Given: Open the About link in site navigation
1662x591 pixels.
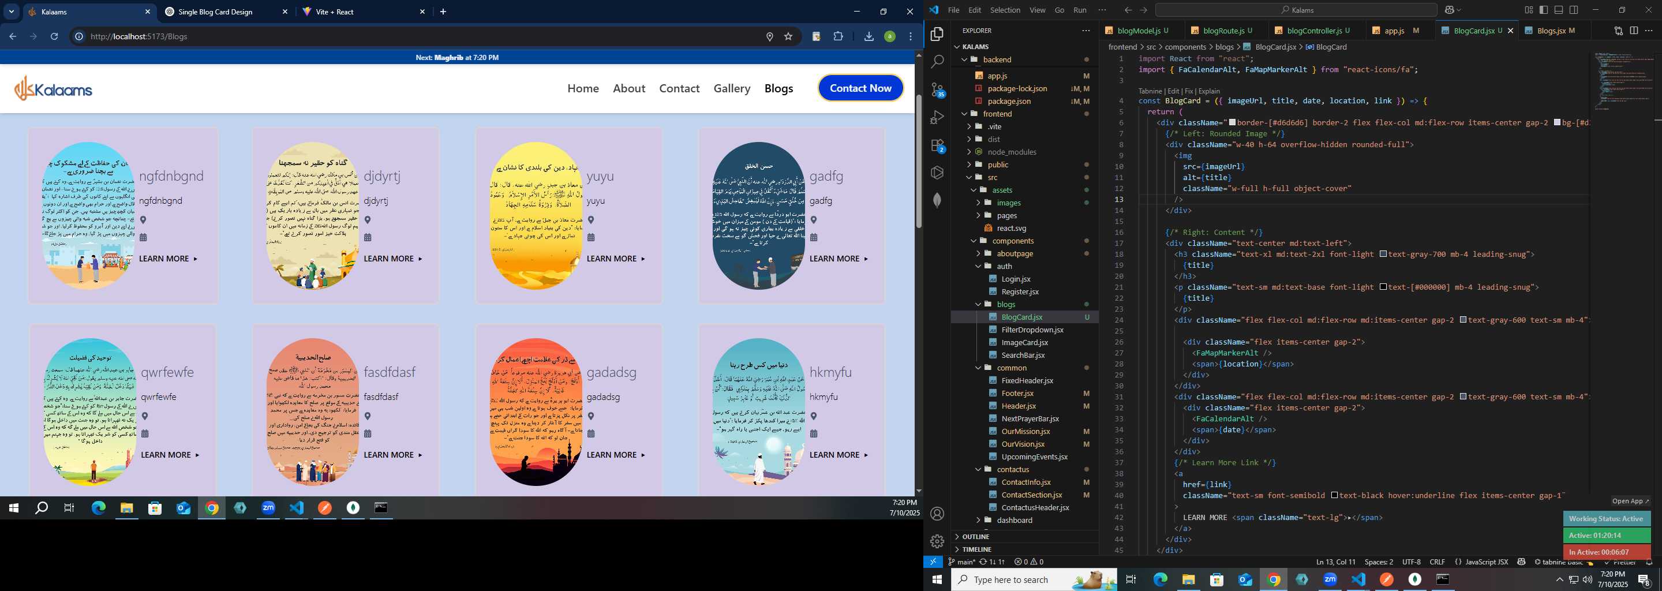Looking at the screenshot, I should (629, 88).
